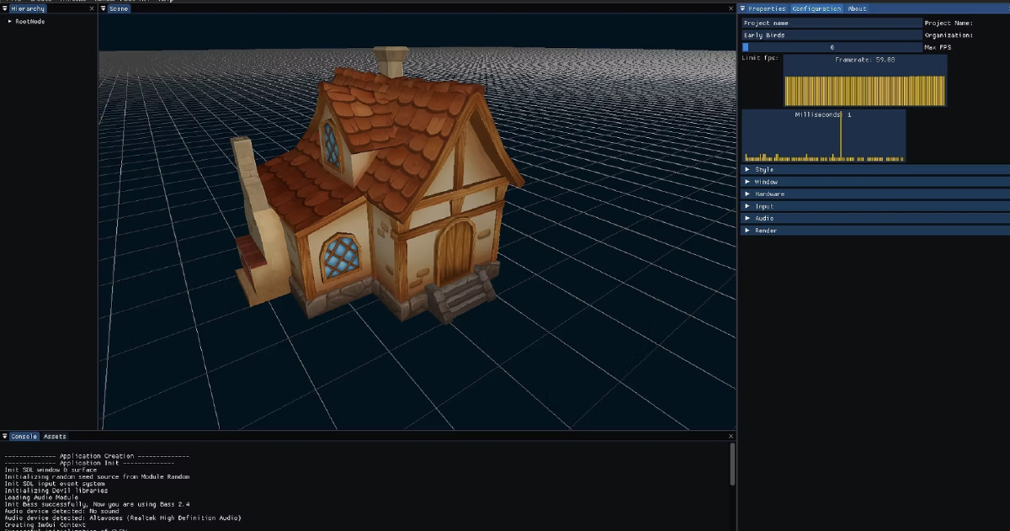The height and width of the screenshot is (531, 1010).
Task: Switch to the Properties tab
Action: [x=767, y=8]
